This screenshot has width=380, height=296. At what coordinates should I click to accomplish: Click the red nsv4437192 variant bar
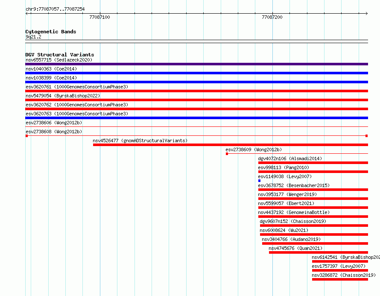[x=313, y=217]
